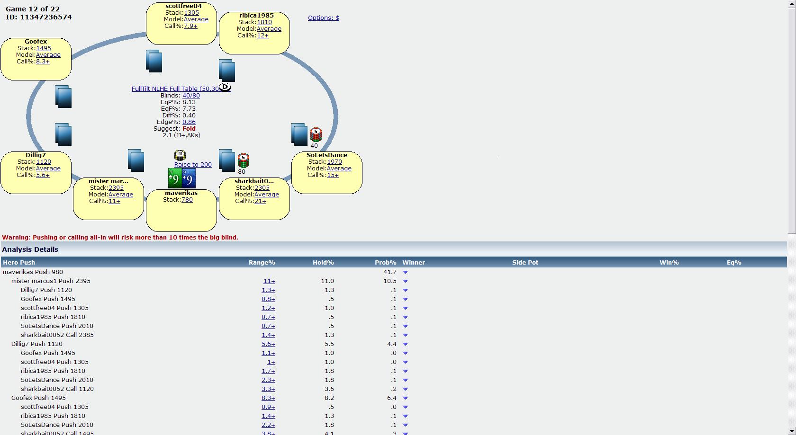This screenshot has width=796, height=435.
Task: Click maverikas' blue nine hole card
Action: tap(189, 179)
